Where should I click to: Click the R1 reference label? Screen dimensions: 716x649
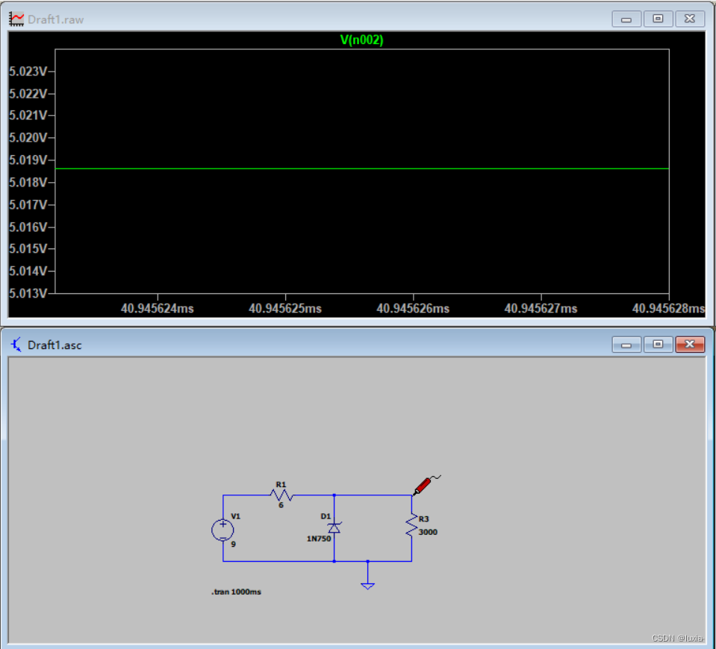coord(281,485)
